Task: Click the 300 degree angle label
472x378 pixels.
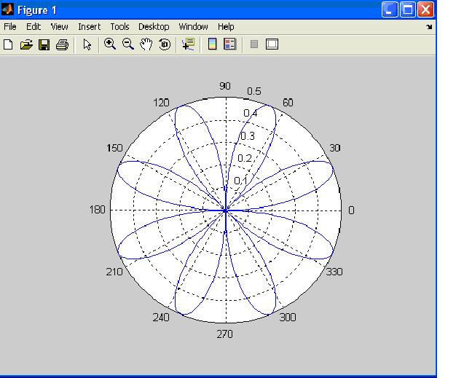Action: [288, 318]
